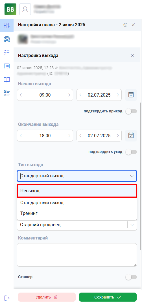Turn on the Стажер toggle
Viewport: 142px width, 305px height.
pyautogui.click(x=131, y=277)
